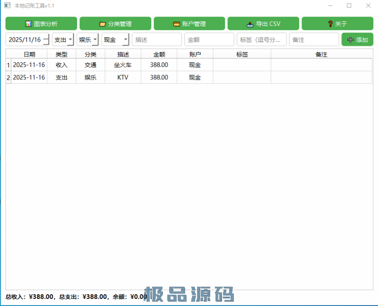The width and height of the screenshot is (378, 306).
Task: Click the folder icon on 分类管理
Action: click(x=103, y=24)
